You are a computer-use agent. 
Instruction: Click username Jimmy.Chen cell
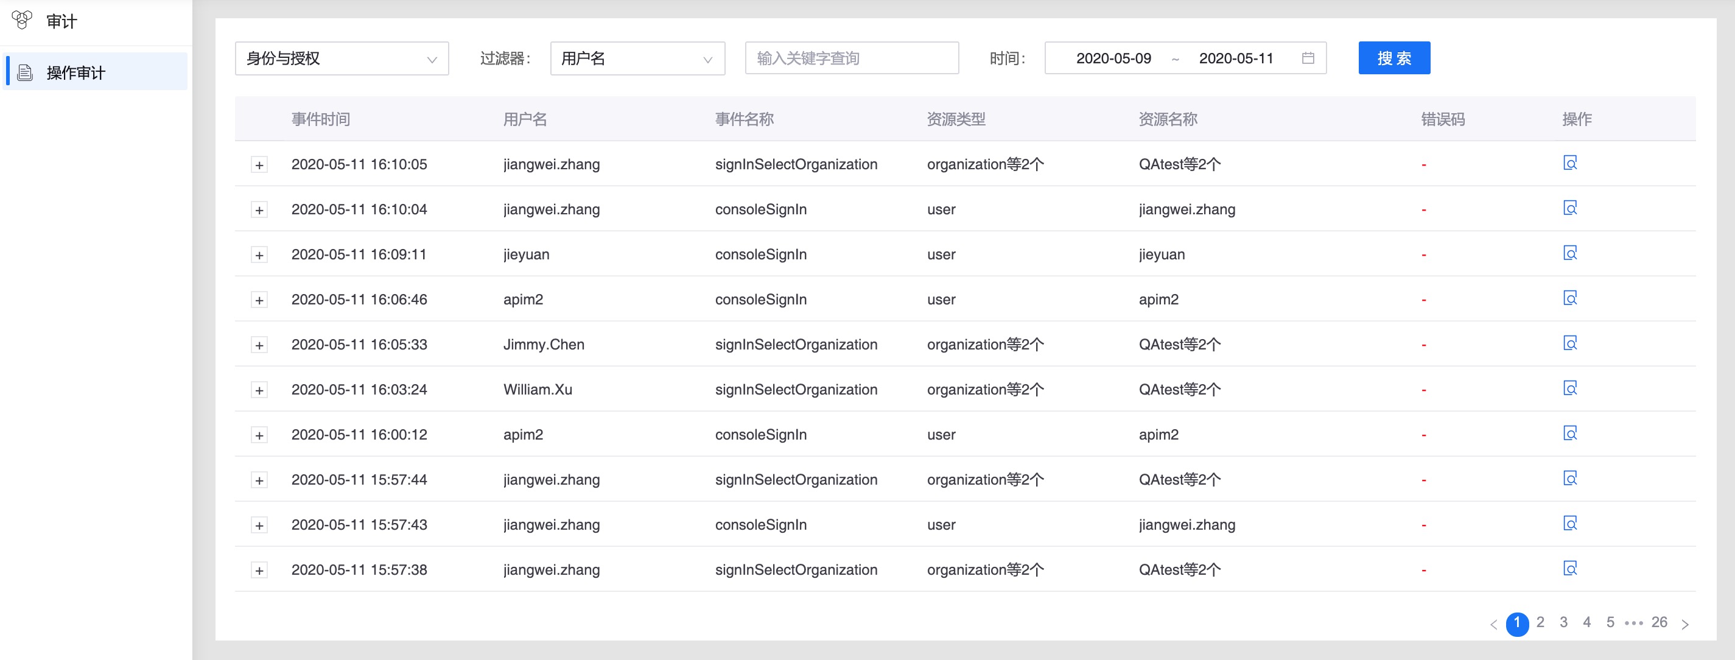pyautogui.click(x=544, y=344)
